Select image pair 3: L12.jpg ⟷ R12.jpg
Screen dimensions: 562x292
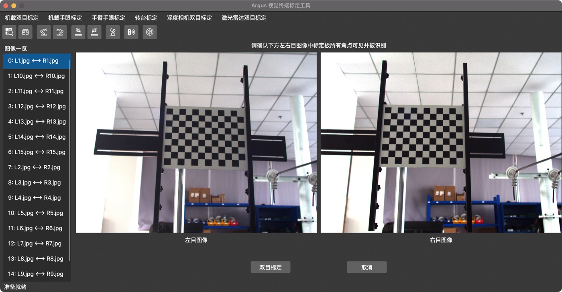pos(37,106)
